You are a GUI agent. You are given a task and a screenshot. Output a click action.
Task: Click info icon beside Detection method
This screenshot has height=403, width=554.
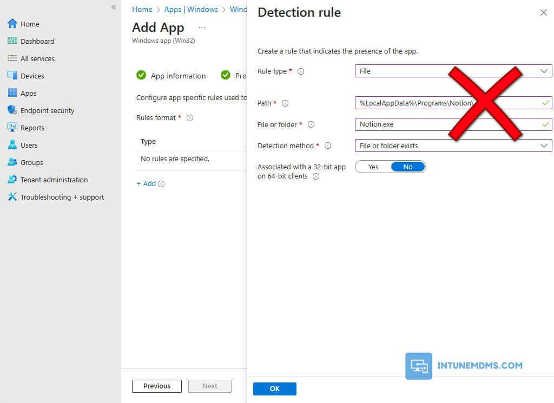(x=328, y=146)
